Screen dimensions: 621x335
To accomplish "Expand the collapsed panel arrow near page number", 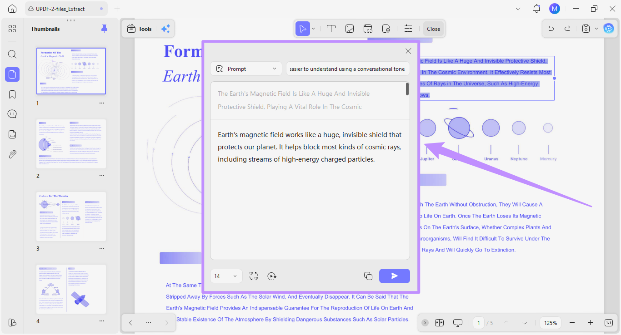I will click(425, 323).
